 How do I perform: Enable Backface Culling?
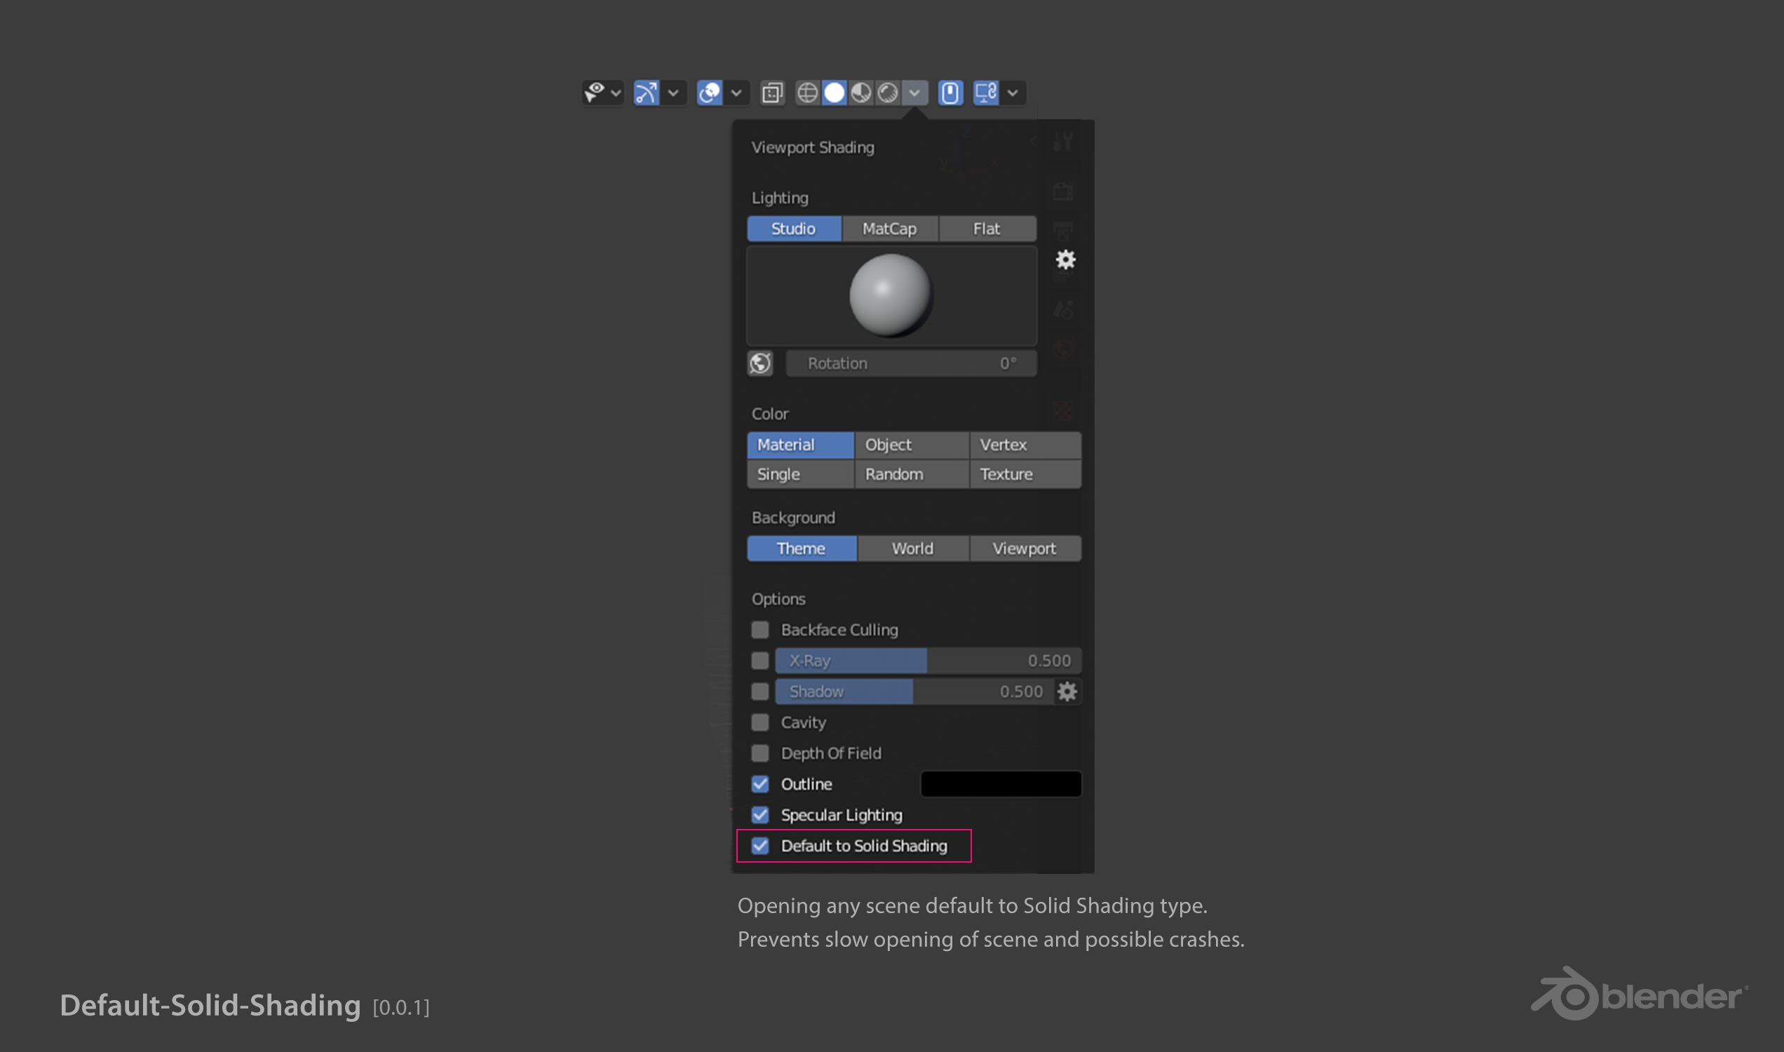point(759,630)
